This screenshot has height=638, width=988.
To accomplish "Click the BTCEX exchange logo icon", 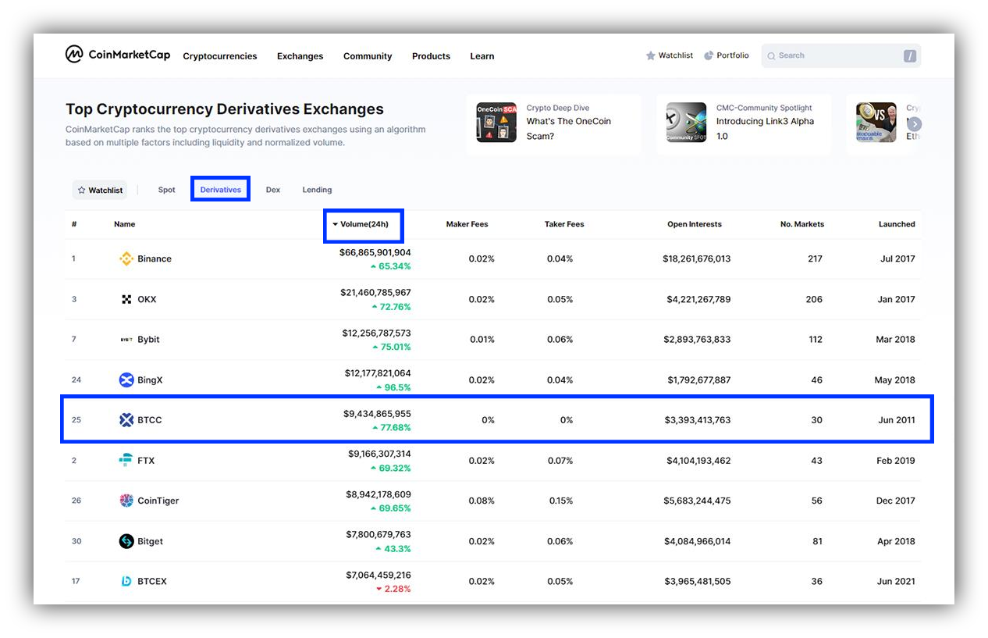I will click(126, 581).
